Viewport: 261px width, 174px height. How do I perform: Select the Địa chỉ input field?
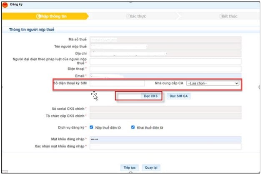pos(166,54)
